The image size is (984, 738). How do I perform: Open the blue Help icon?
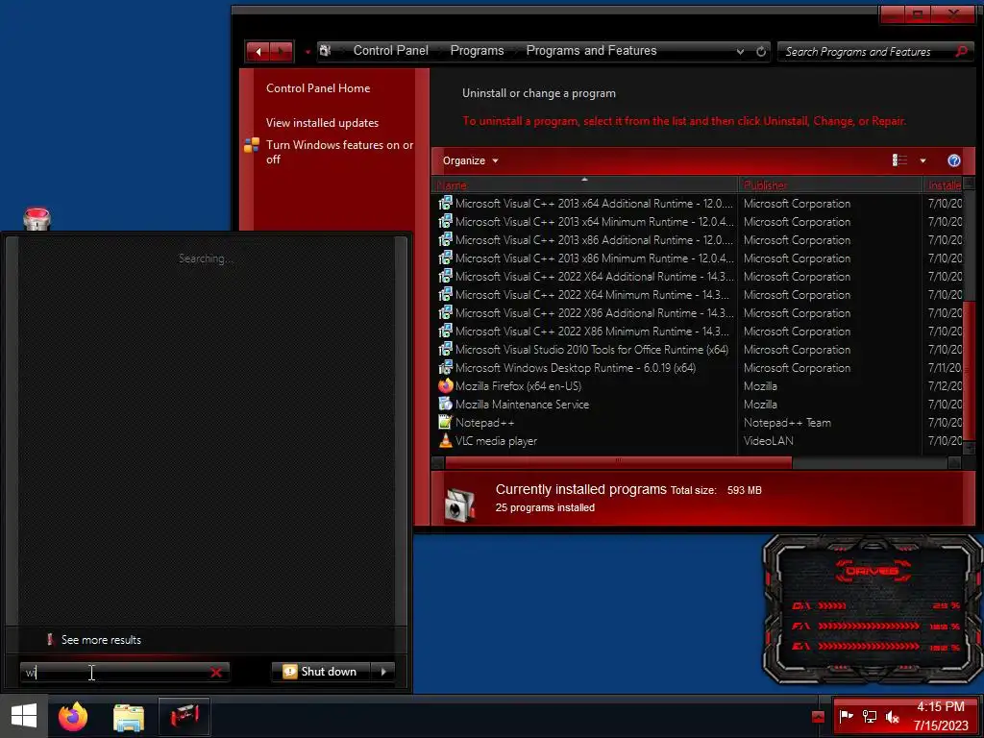pyautogui.click(x=953, y=160)
